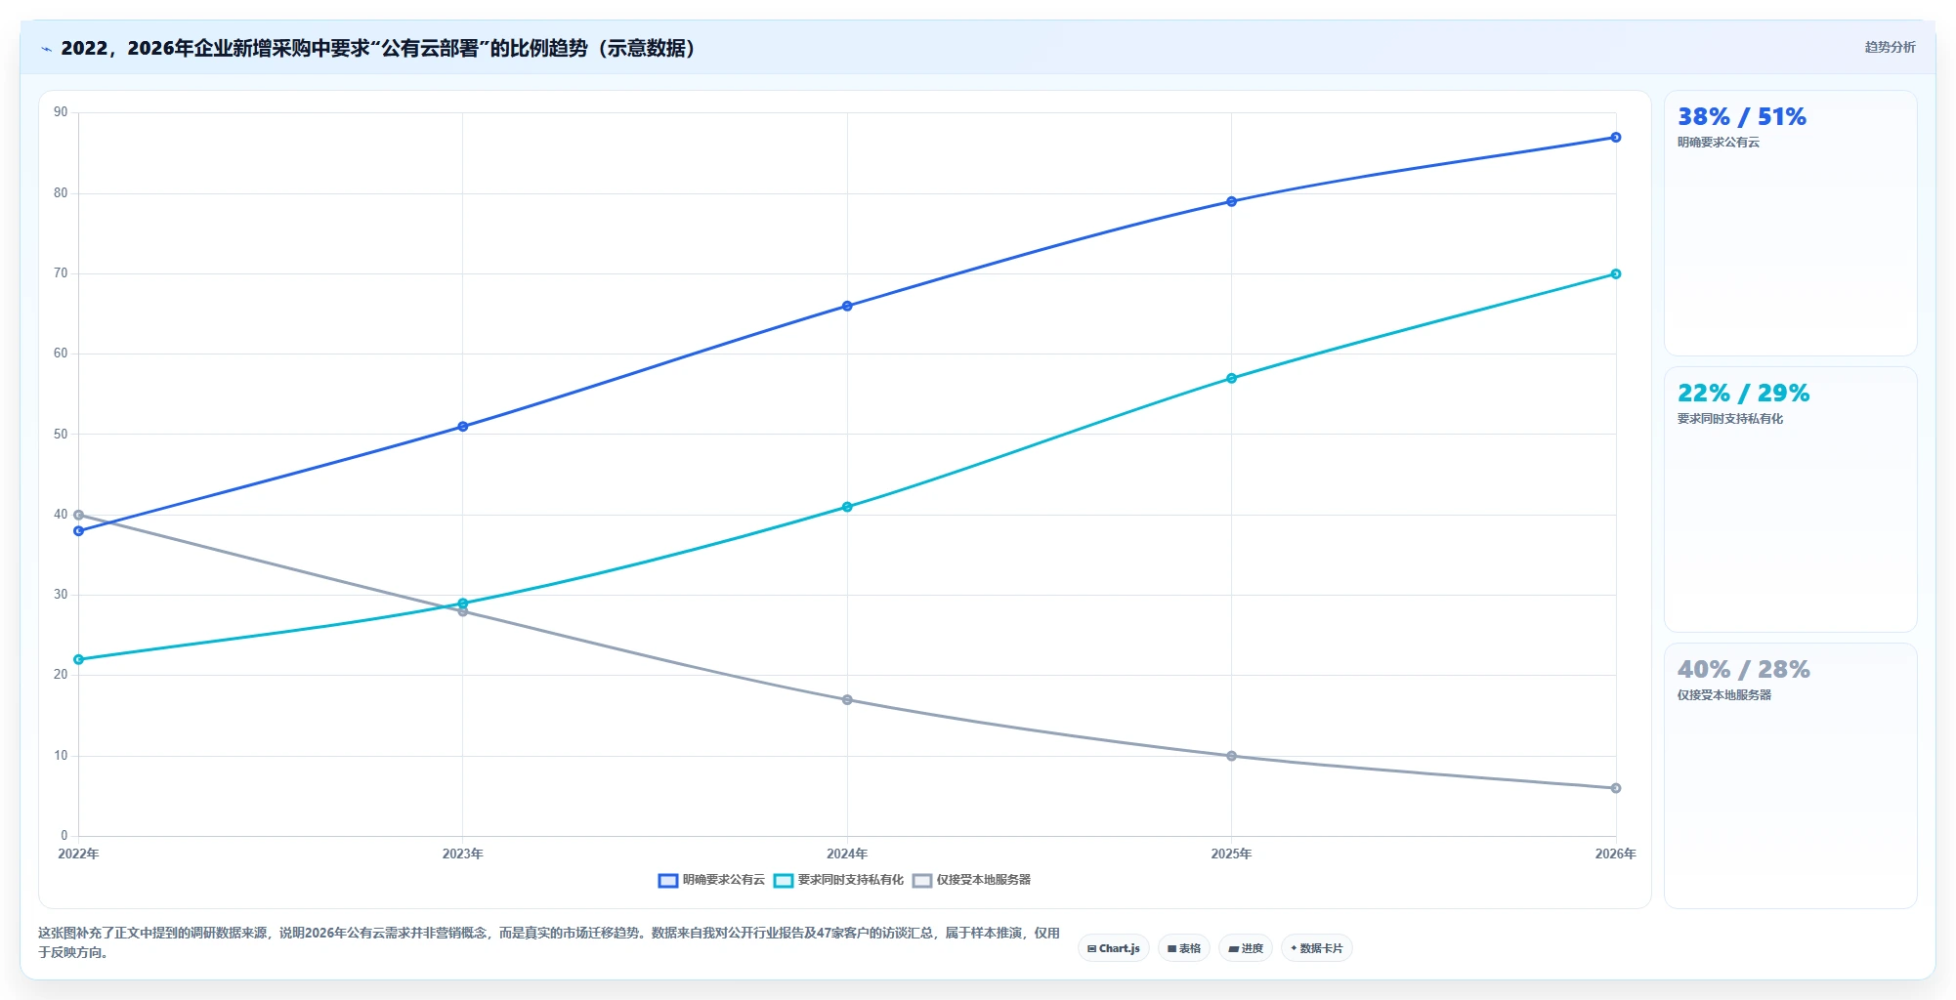Click the blue line's 2023年 data point at 51
This screenshot has height=1000, width=1956.
[463, 427]
